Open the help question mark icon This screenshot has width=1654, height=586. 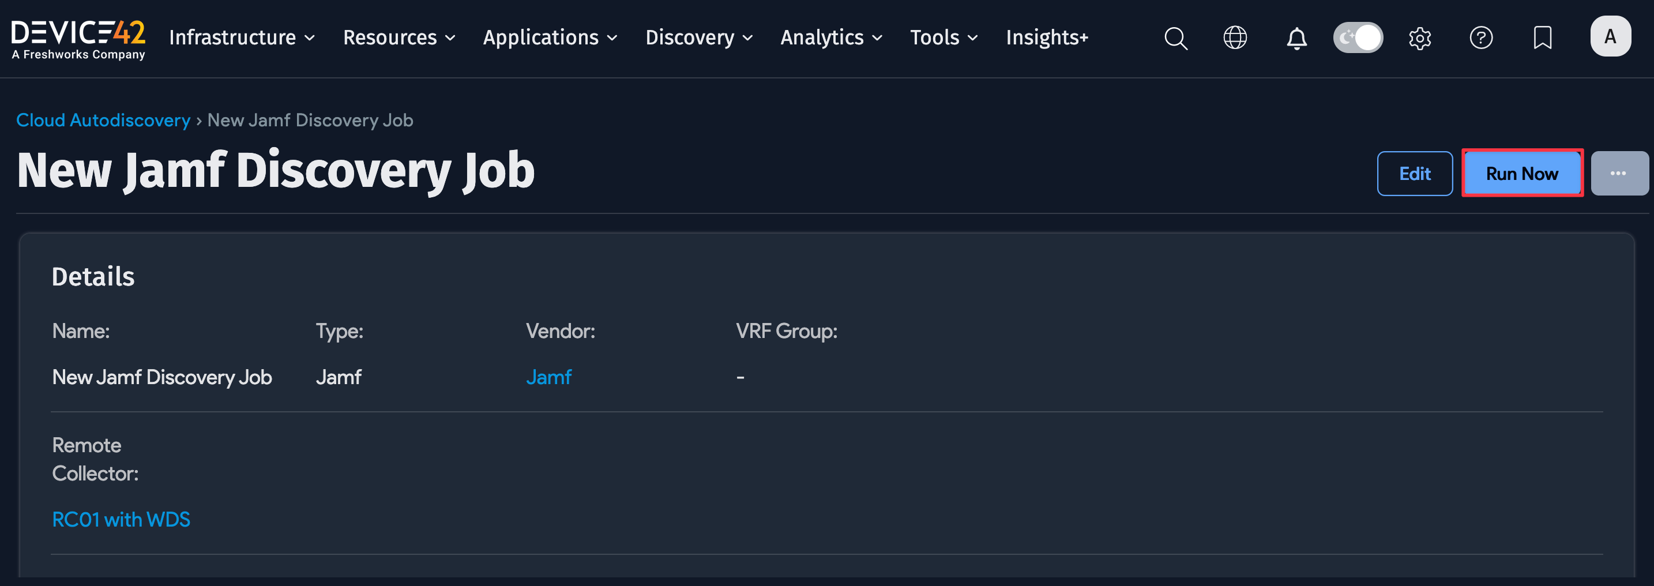pos(1482,38)
